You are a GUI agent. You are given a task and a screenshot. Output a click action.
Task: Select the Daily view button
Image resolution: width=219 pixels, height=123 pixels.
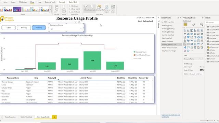(9, 28)
